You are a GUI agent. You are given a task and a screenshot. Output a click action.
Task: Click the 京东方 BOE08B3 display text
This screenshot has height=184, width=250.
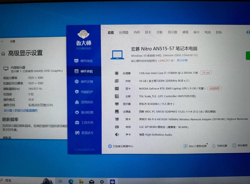tap(156, 104)
